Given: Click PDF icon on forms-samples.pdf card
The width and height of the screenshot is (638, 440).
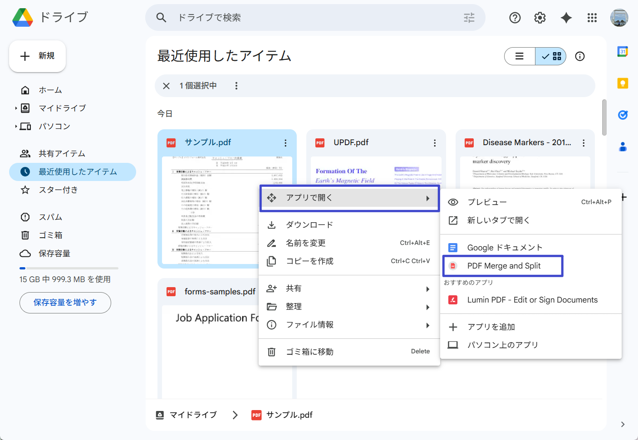Looking at the screenshot, I should point(171,291).
